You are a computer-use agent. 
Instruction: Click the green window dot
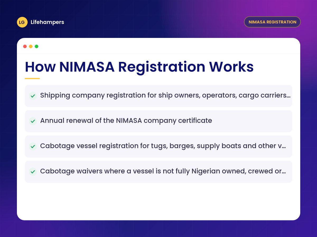(x=36, y=46)
